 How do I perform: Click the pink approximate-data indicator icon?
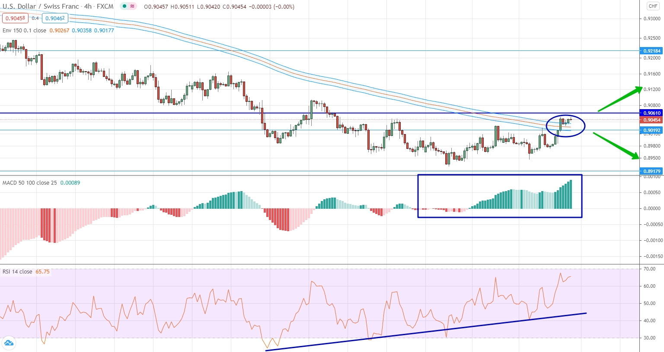(132, 6)
